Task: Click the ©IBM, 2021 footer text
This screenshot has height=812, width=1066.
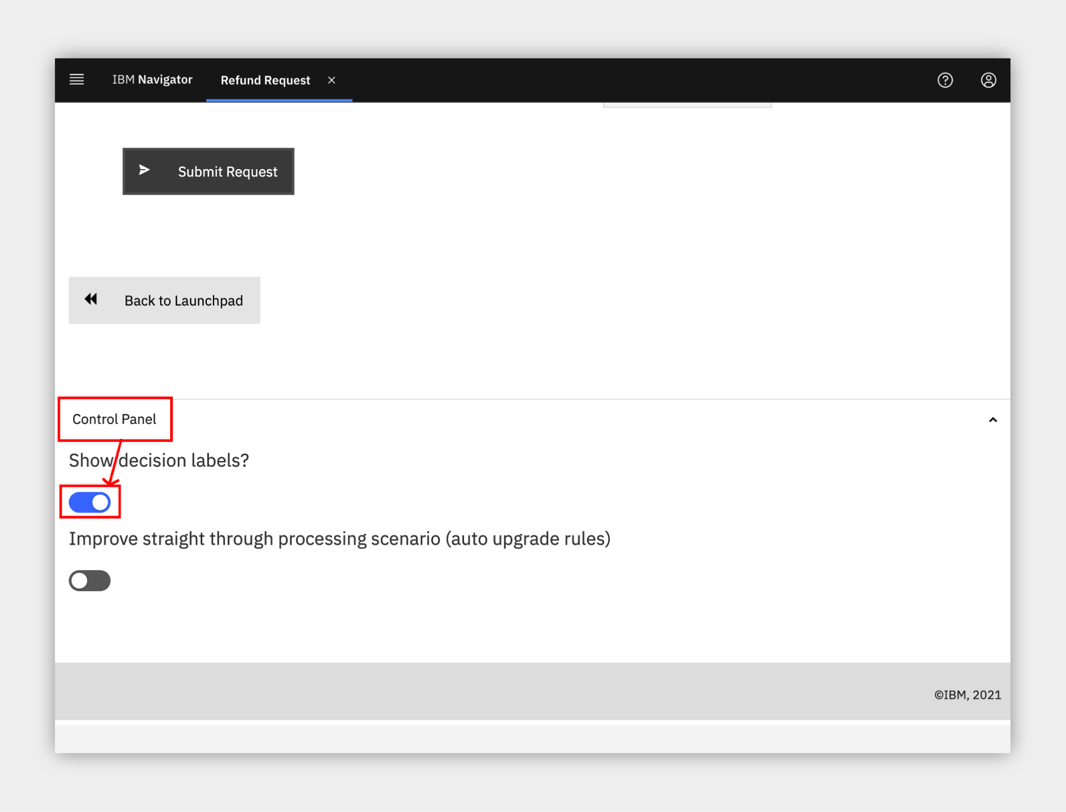Action: pos(967,695)
